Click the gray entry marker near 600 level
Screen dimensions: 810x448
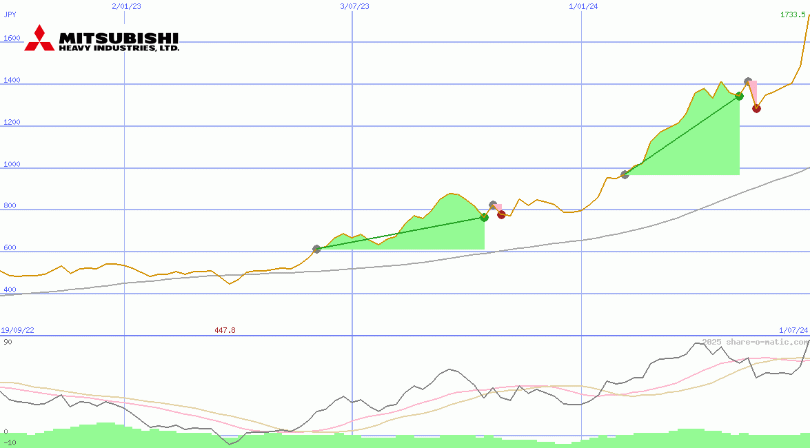[316, 249]
